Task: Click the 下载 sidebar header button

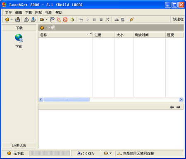Action: (19, 28)
